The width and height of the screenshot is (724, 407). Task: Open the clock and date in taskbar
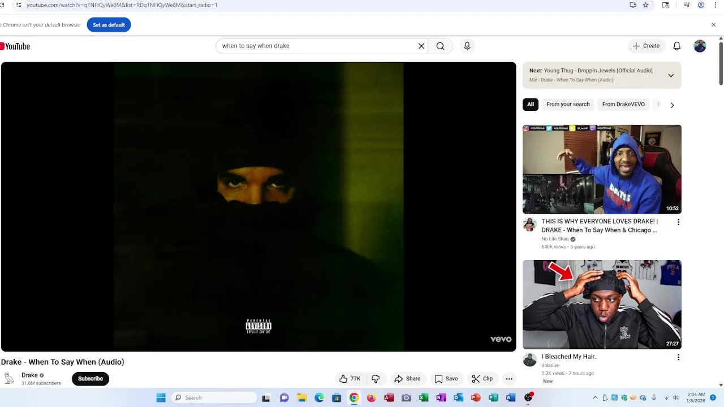click(696, 397)
